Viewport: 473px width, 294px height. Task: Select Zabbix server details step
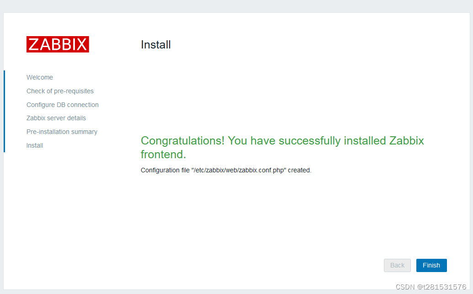(x=56, y=118)
